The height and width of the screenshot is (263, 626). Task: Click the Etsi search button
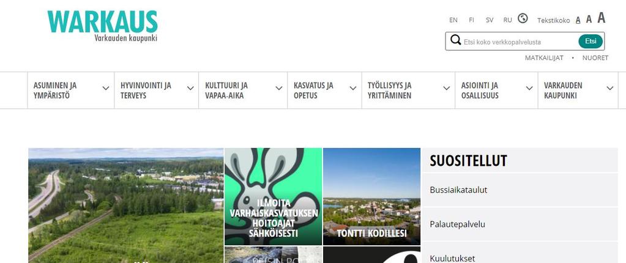pos(591,41)
